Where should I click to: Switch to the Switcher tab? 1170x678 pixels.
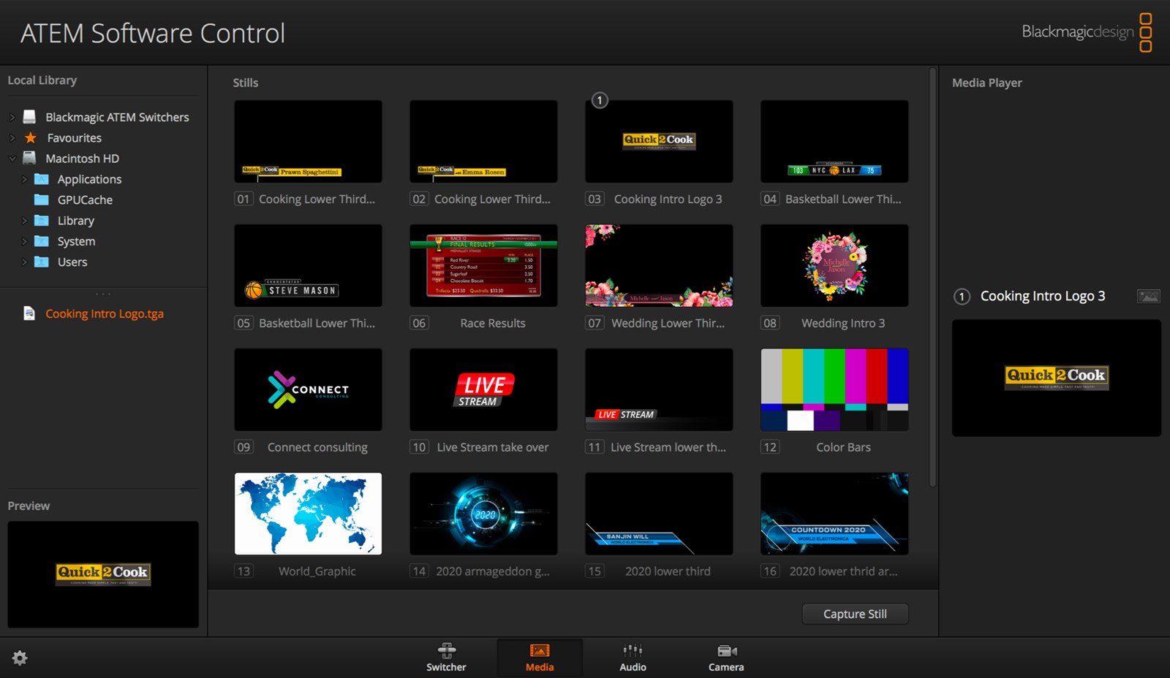click(445, 656)
